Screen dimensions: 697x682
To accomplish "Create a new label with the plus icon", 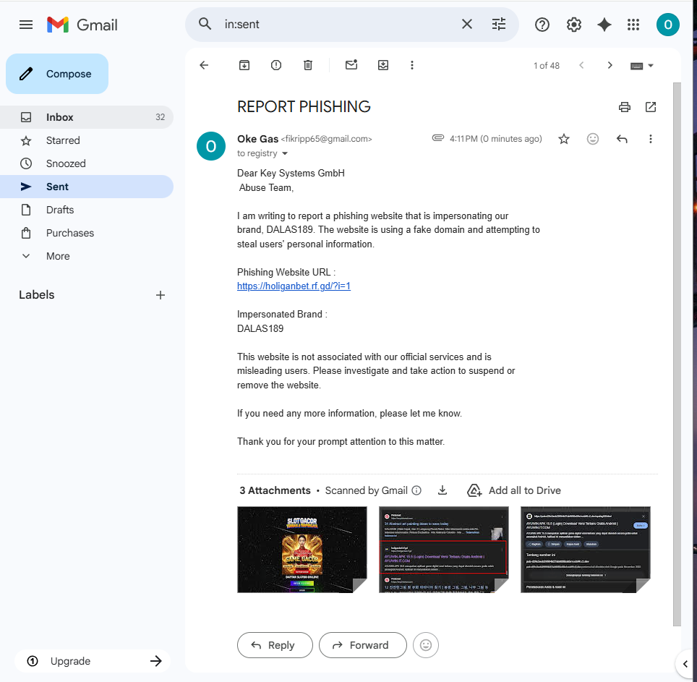I will pyautogui.click(x=161, y=295).
